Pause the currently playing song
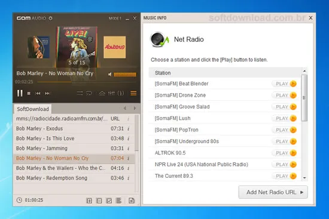329x219 pixels. (20, 93)
